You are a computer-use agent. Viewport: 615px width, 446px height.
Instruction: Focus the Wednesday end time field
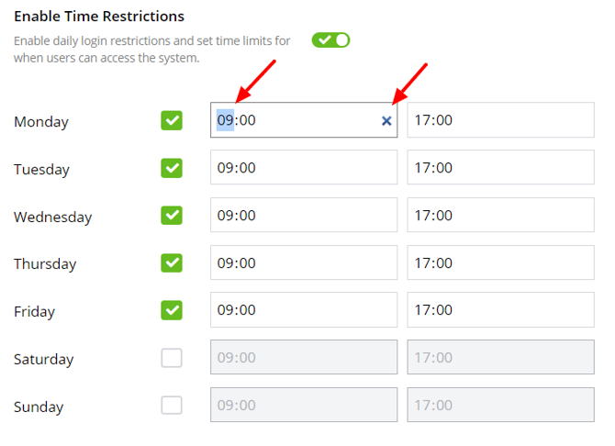500,216
